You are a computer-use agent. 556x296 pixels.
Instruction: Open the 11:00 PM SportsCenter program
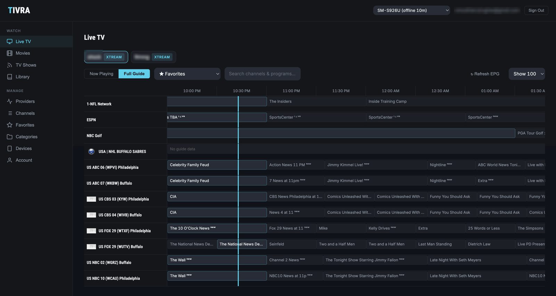click(316, 117)
